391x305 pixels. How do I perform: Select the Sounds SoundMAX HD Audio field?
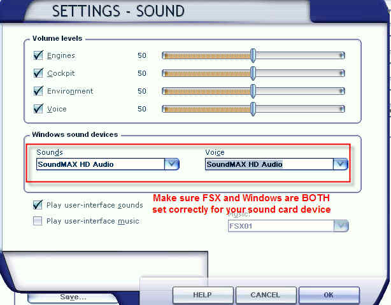(x=100, y=164)
